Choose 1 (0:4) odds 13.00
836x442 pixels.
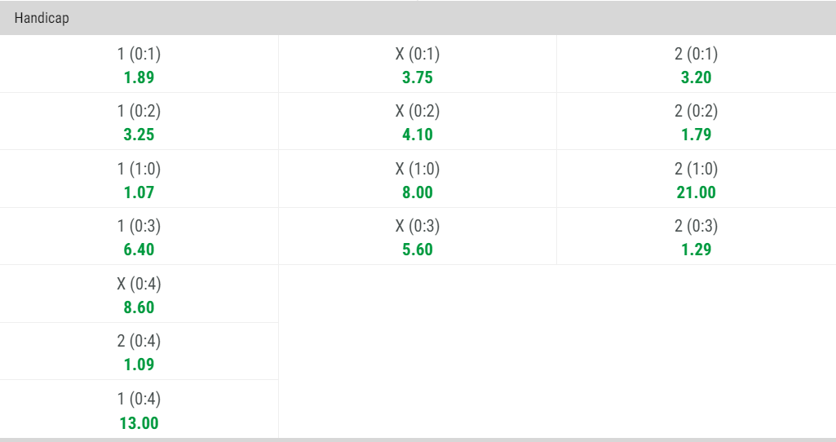139,409
